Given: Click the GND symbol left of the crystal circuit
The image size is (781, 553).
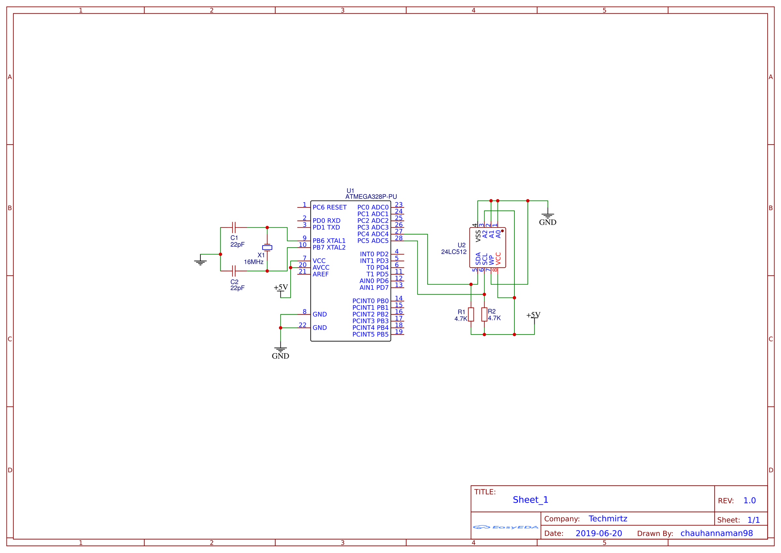Looking at the screenshot, I should [200, 262].
